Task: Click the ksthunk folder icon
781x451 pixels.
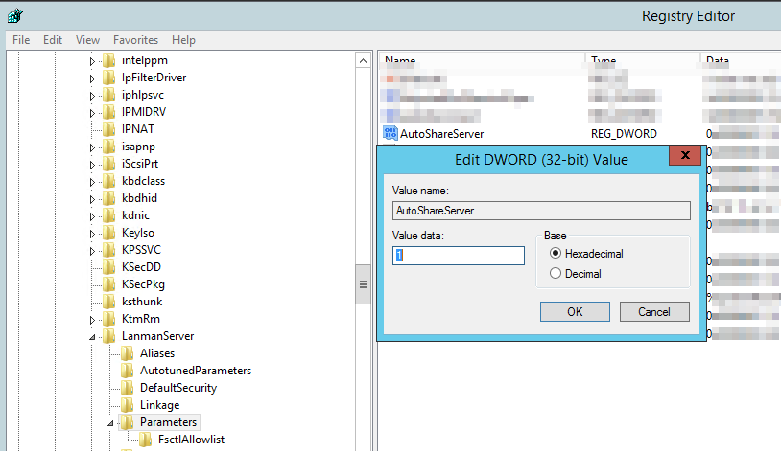Action: [109, 302]
